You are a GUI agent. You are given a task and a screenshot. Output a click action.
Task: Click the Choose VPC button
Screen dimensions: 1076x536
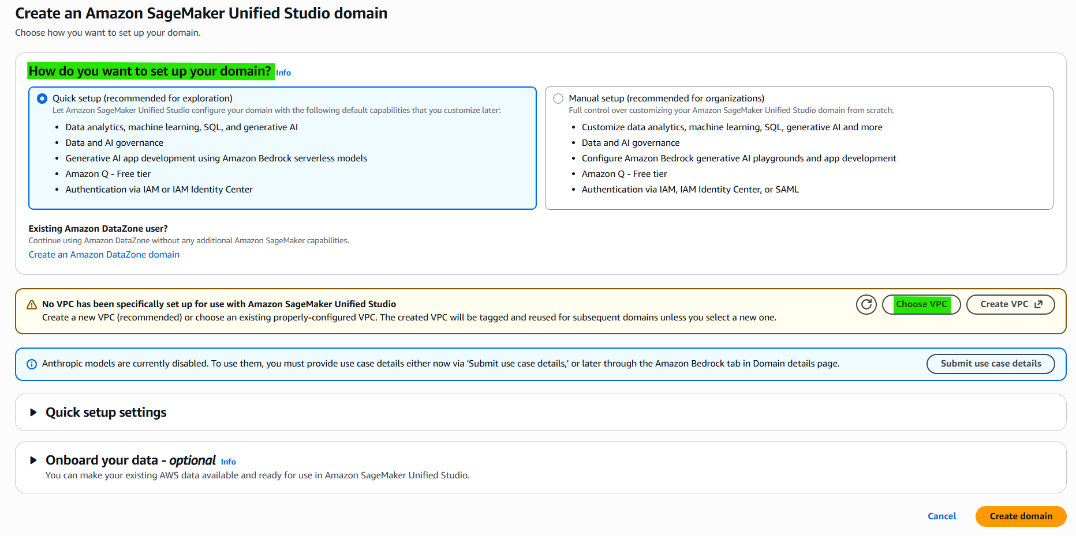(x=921, y=304)
